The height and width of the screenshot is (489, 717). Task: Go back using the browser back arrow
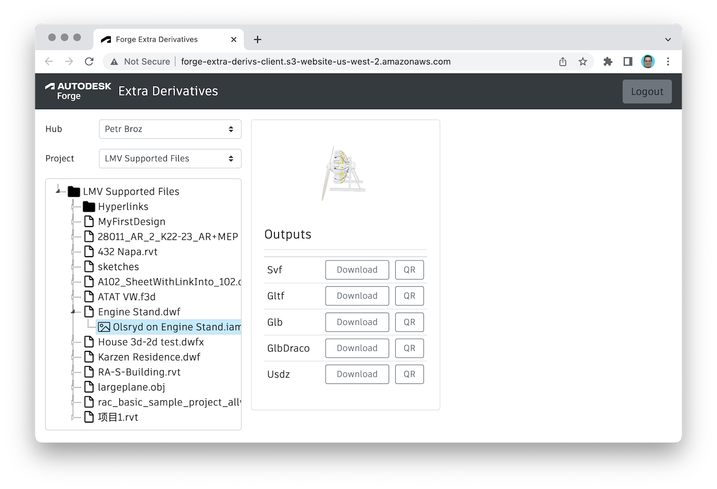click(49, 62)
